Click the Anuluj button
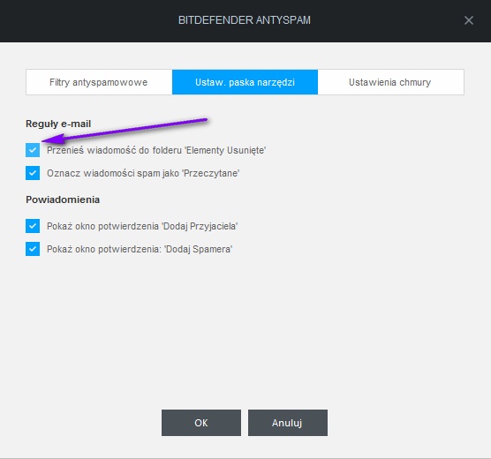The width and height of the screenshot is (491, 459). point(288,423)
